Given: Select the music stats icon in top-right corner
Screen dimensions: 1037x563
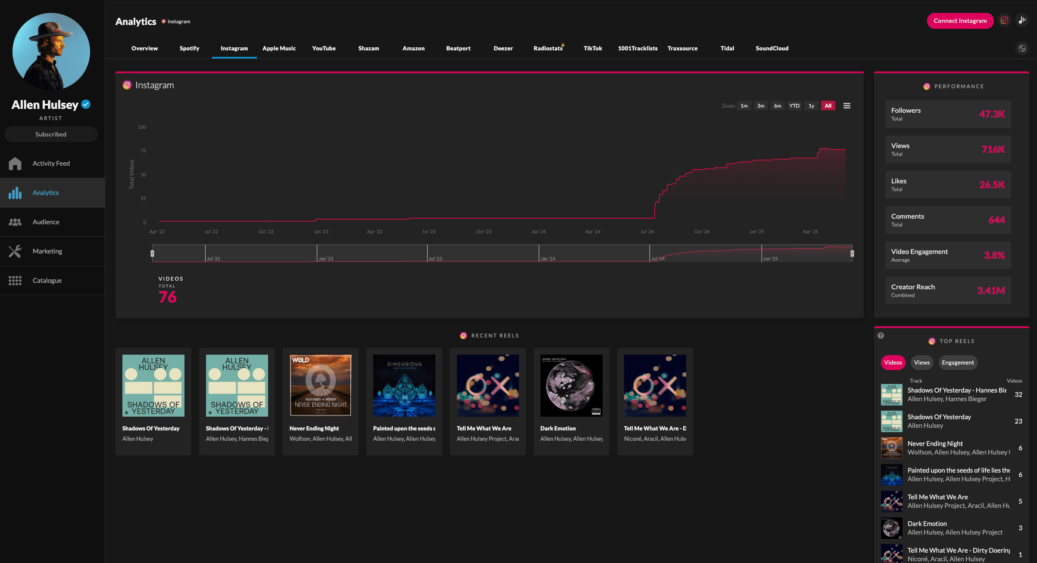Looking at the screenshot, I should [1022, 20].
